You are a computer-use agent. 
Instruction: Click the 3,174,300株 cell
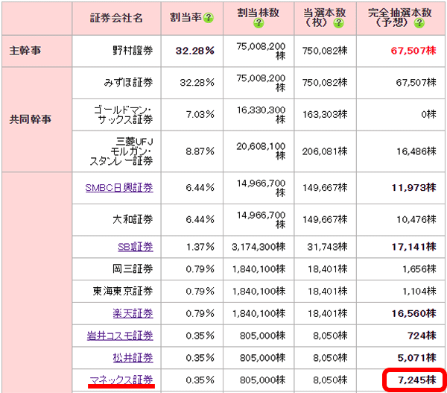(259, 247)
